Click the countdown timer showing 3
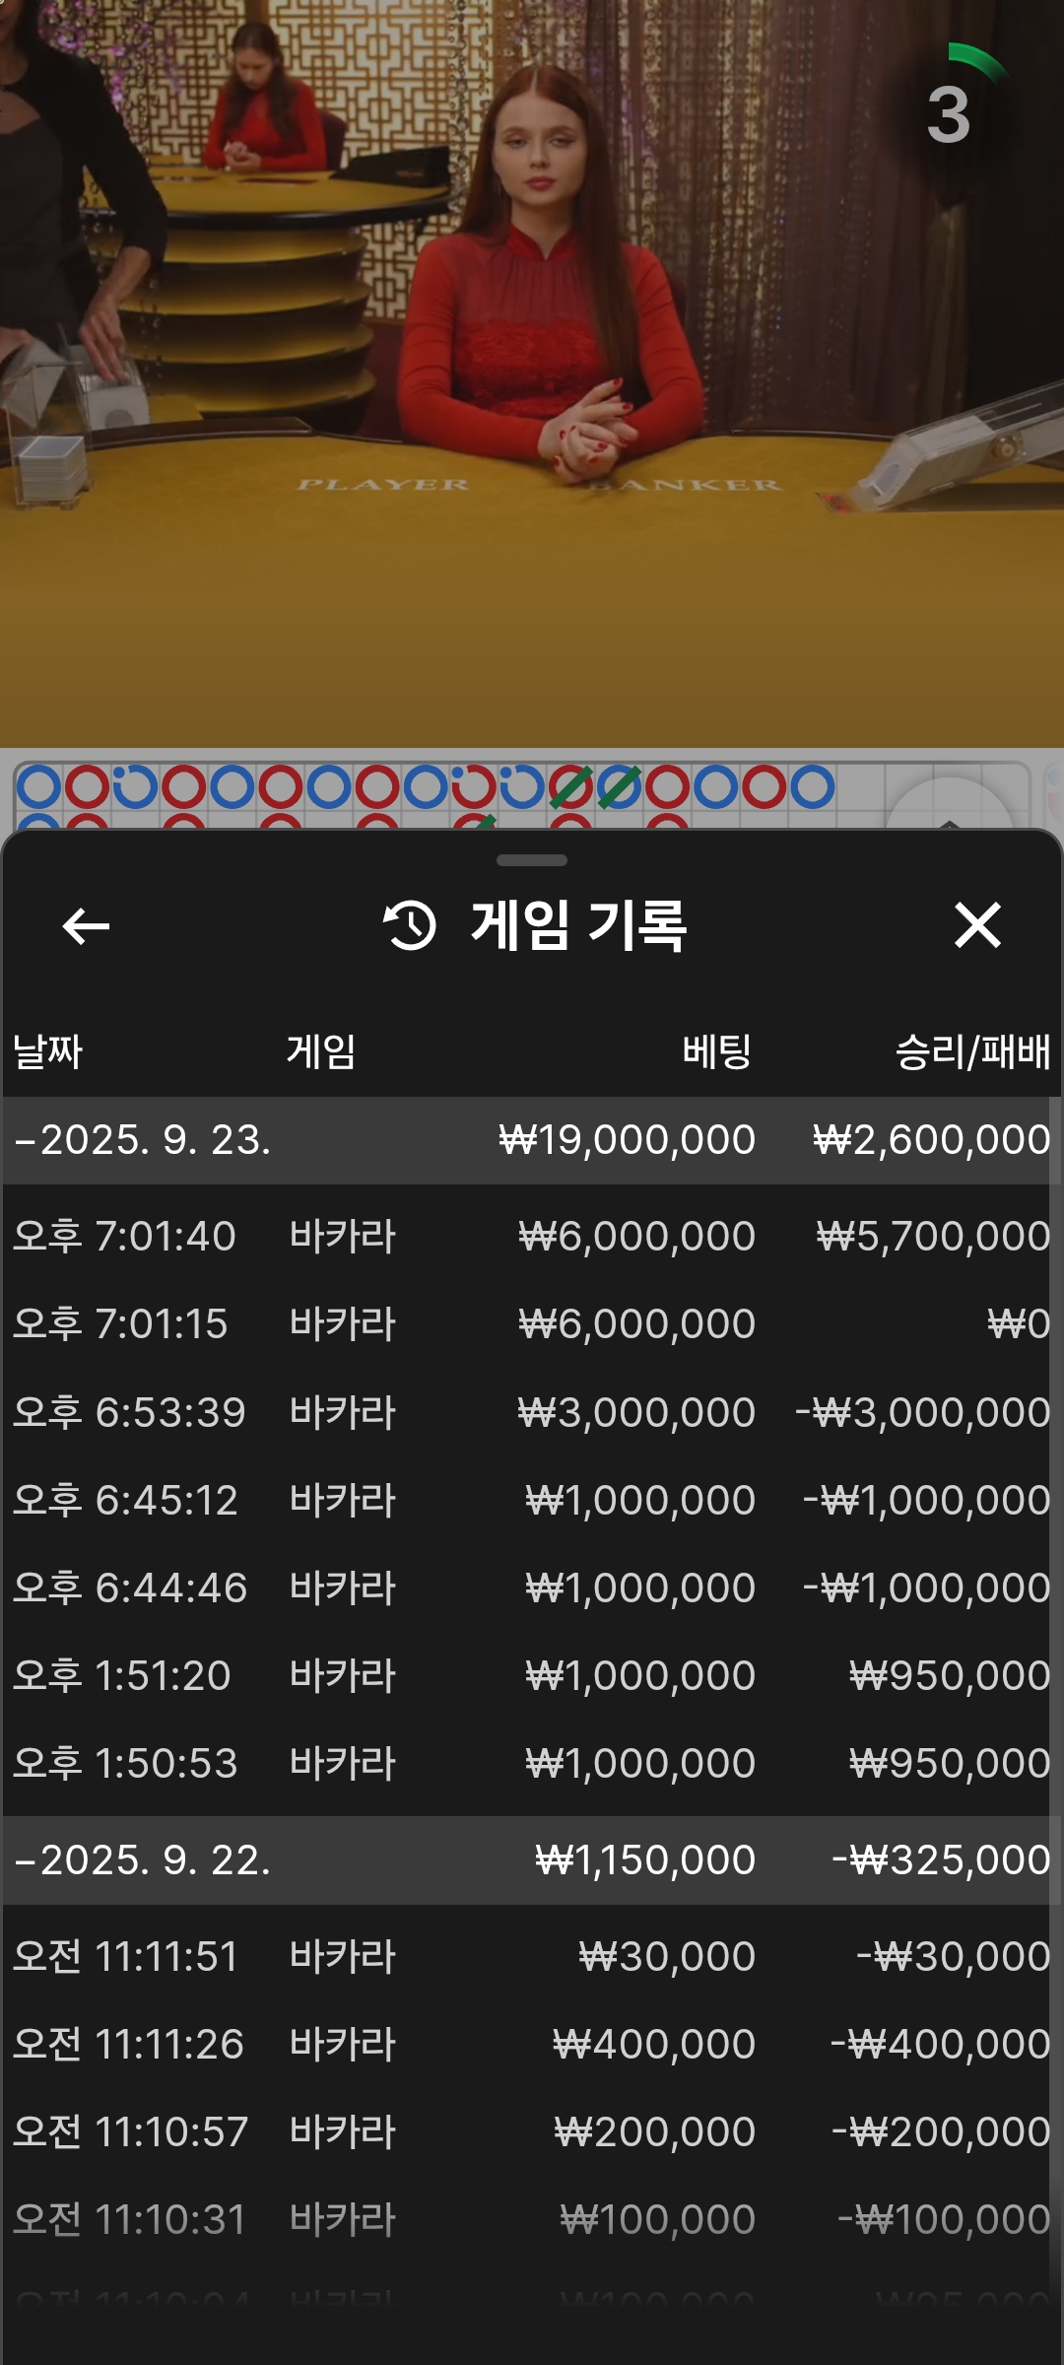Image resolution: width=1064 pixels, height=2365 pixels. pos(949,114)
